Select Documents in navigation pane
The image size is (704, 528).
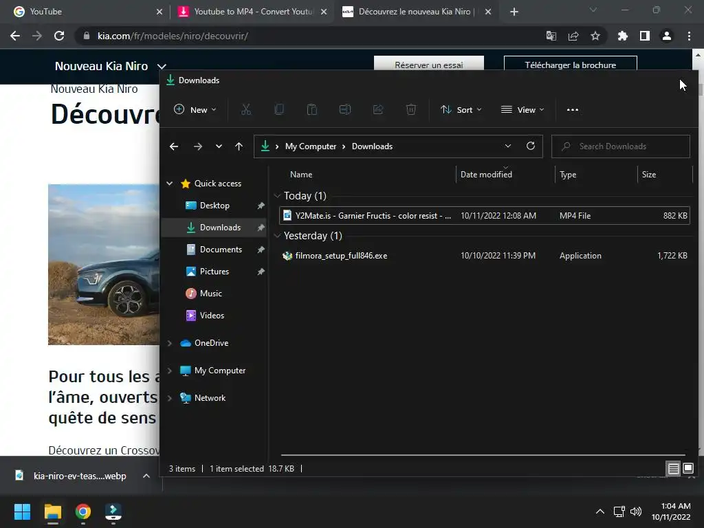[x=221, y=249]
